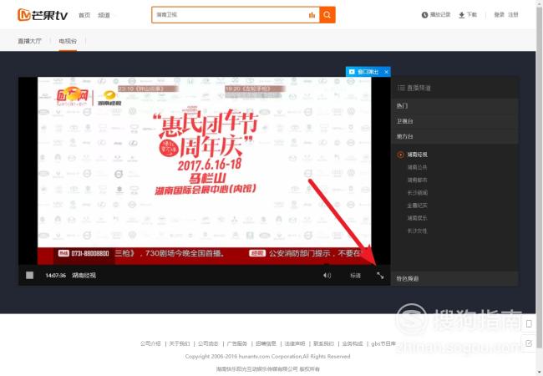The height and width of the screenshot is (376, 543).
Task: Click the 登录 login link
Action: coord(499,14)
